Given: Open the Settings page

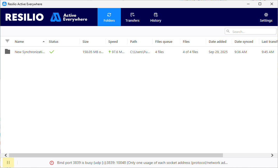Looking at the screenshot, I should point(266,17).
